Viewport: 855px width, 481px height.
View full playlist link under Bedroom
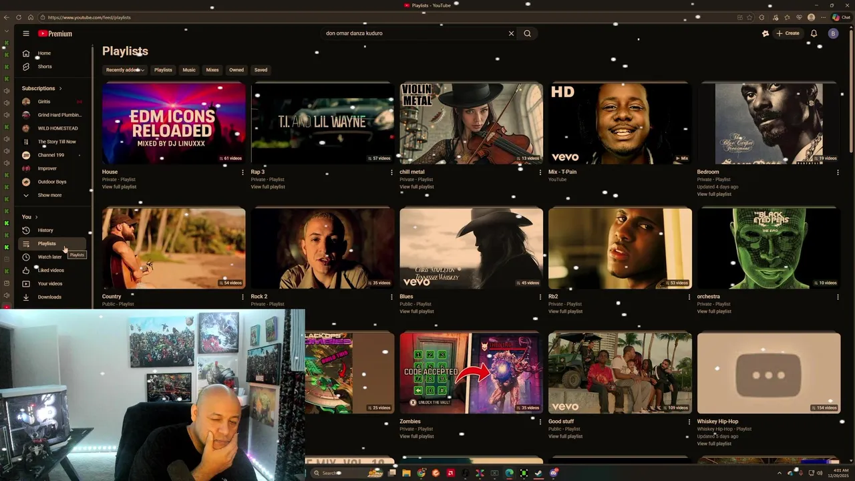[x=714, y=194]
